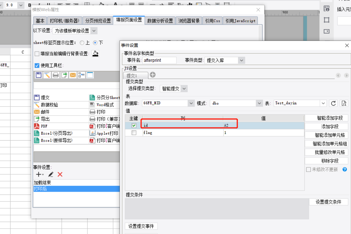Click the export green-arrow icon in toolbar preview
351x234 pixels.
pos(64,75)
